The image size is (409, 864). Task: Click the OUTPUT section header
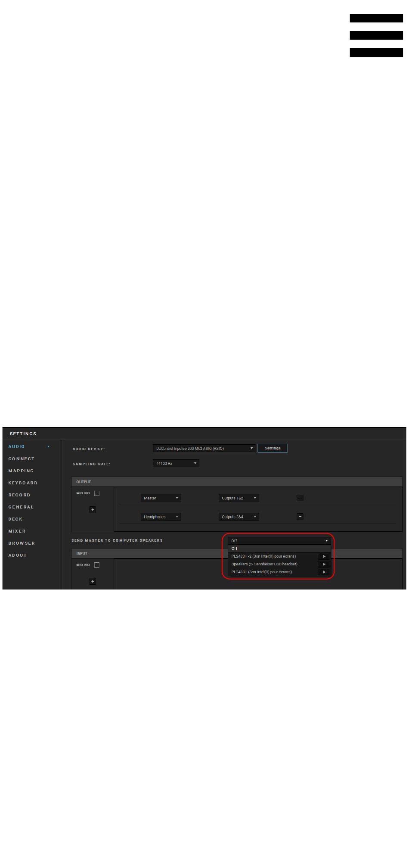237,482
